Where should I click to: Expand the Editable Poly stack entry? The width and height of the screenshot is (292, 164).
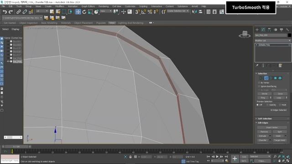pyautogui.click(x=256, y=45)
